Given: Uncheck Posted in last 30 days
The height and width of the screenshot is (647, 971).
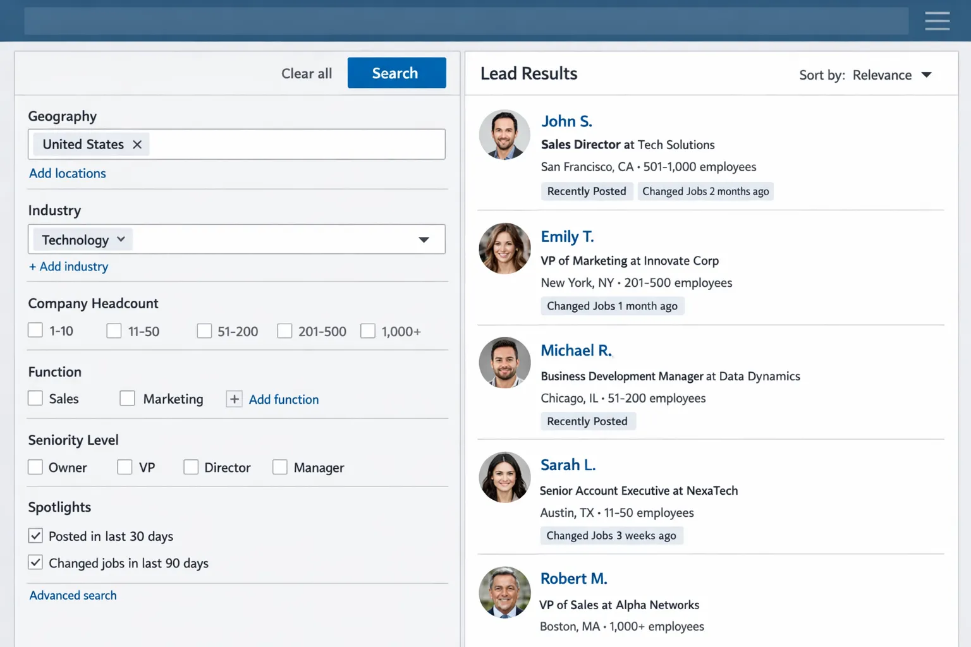Looking at the screenshot, I should click(x=35, y=535).
